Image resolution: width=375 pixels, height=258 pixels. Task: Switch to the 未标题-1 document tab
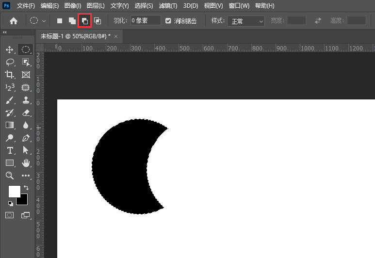(76, 36)
